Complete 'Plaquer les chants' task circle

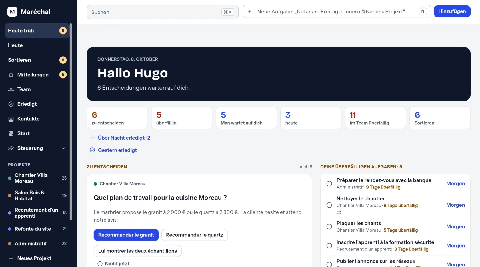click(x=329, y=227)
